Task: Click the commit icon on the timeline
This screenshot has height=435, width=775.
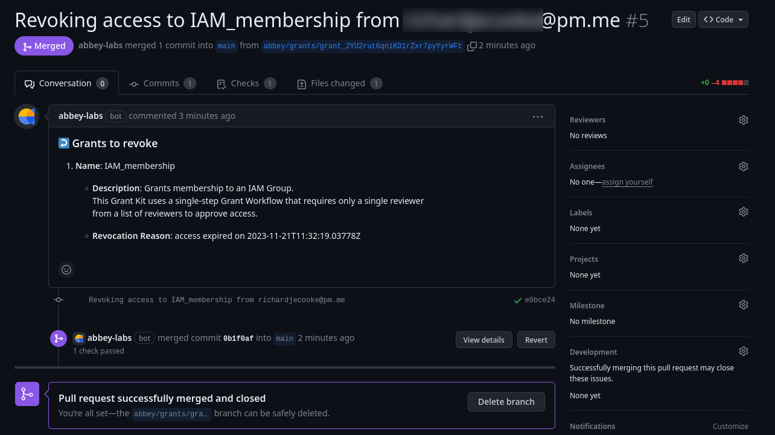Action: click(x=59, y=300)
